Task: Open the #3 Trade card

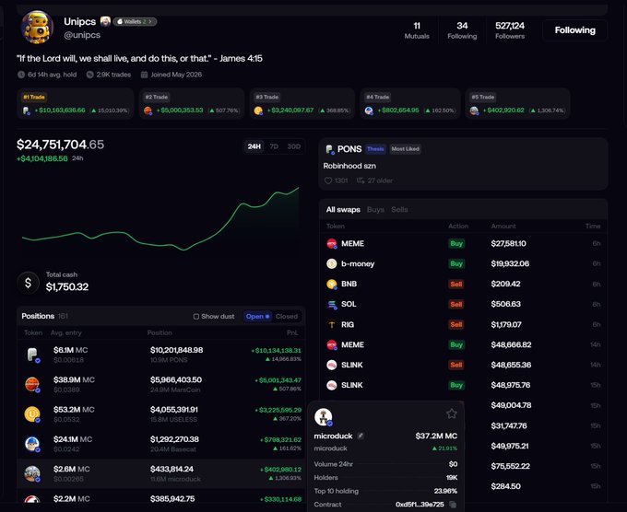Action: [x=302, y=104]
